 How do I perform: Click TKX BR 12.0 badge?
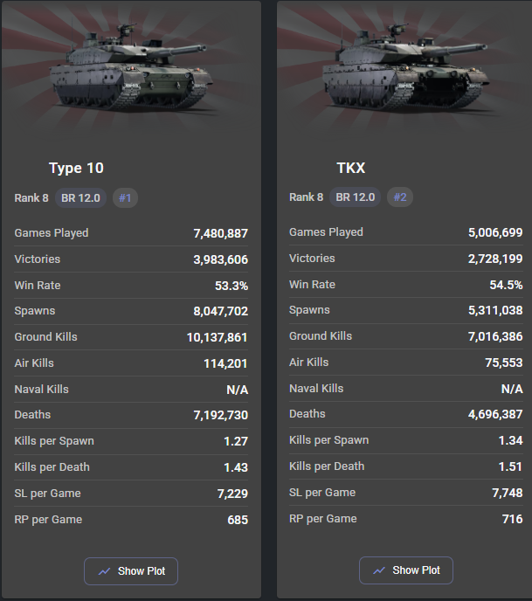tap(356, 197)
